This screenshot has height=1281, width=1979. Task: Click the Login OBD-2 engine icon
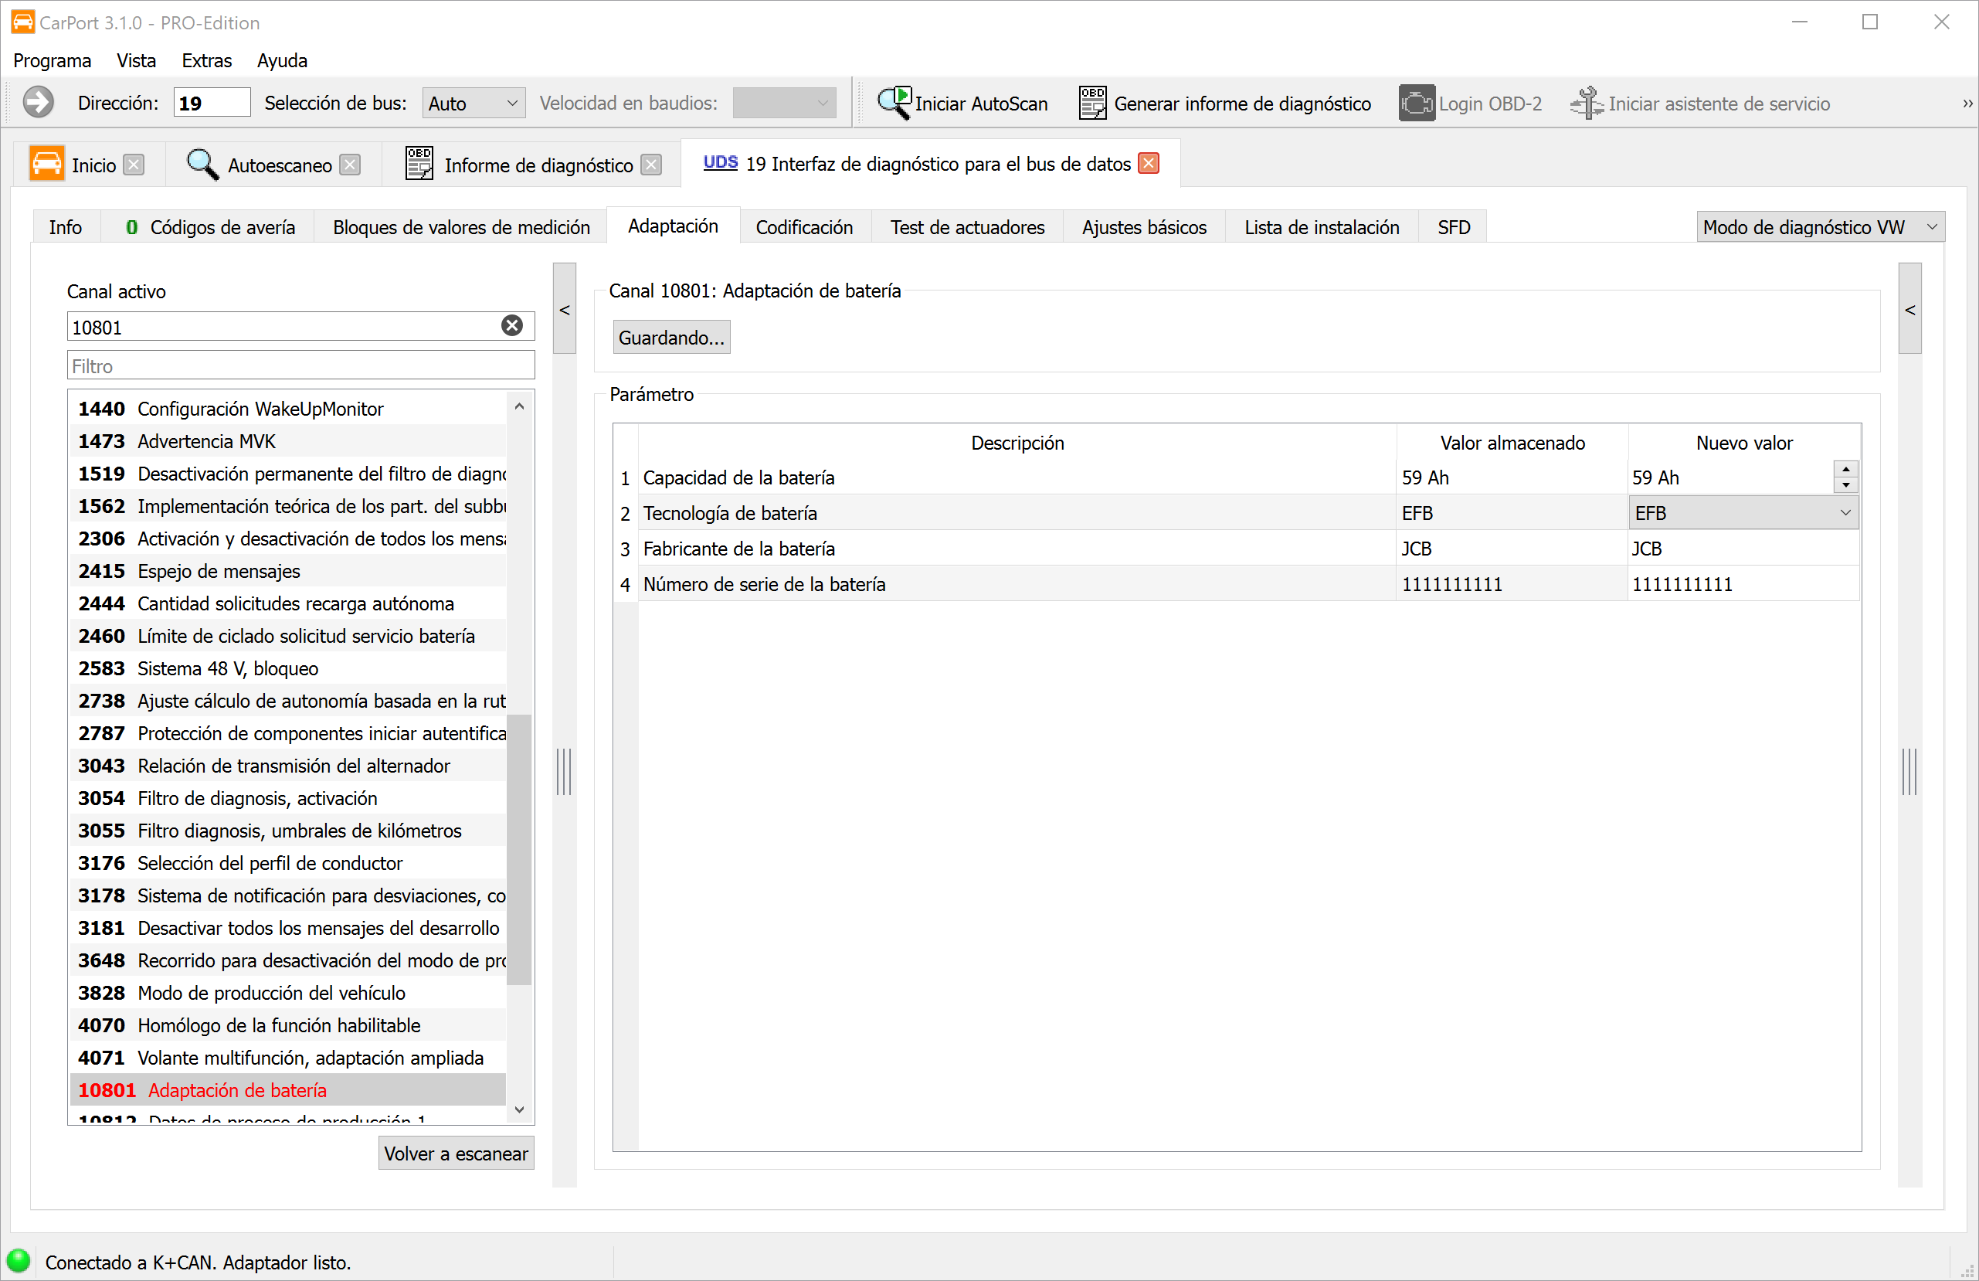(1416, 104)
